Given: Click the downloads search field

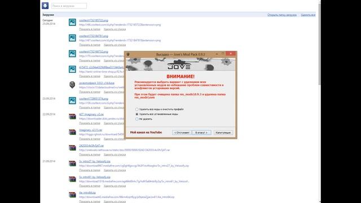Looking at the screenshot, I should pos(69,6).
